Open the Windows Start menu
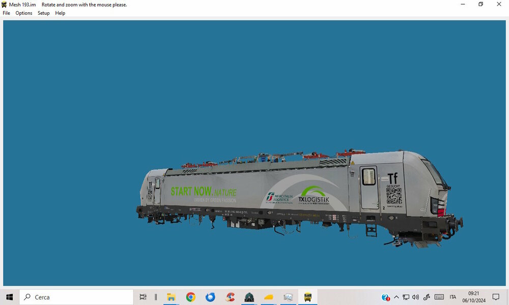Viewport: 509px width, 305px height. click(9, 297)
